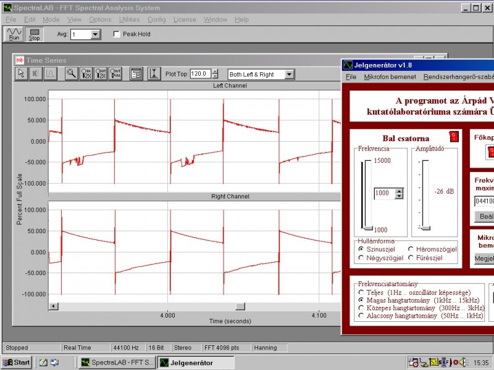Click the time axis horizontal scrollbar thumb
494x370 pixels.
tap(240, 306)
